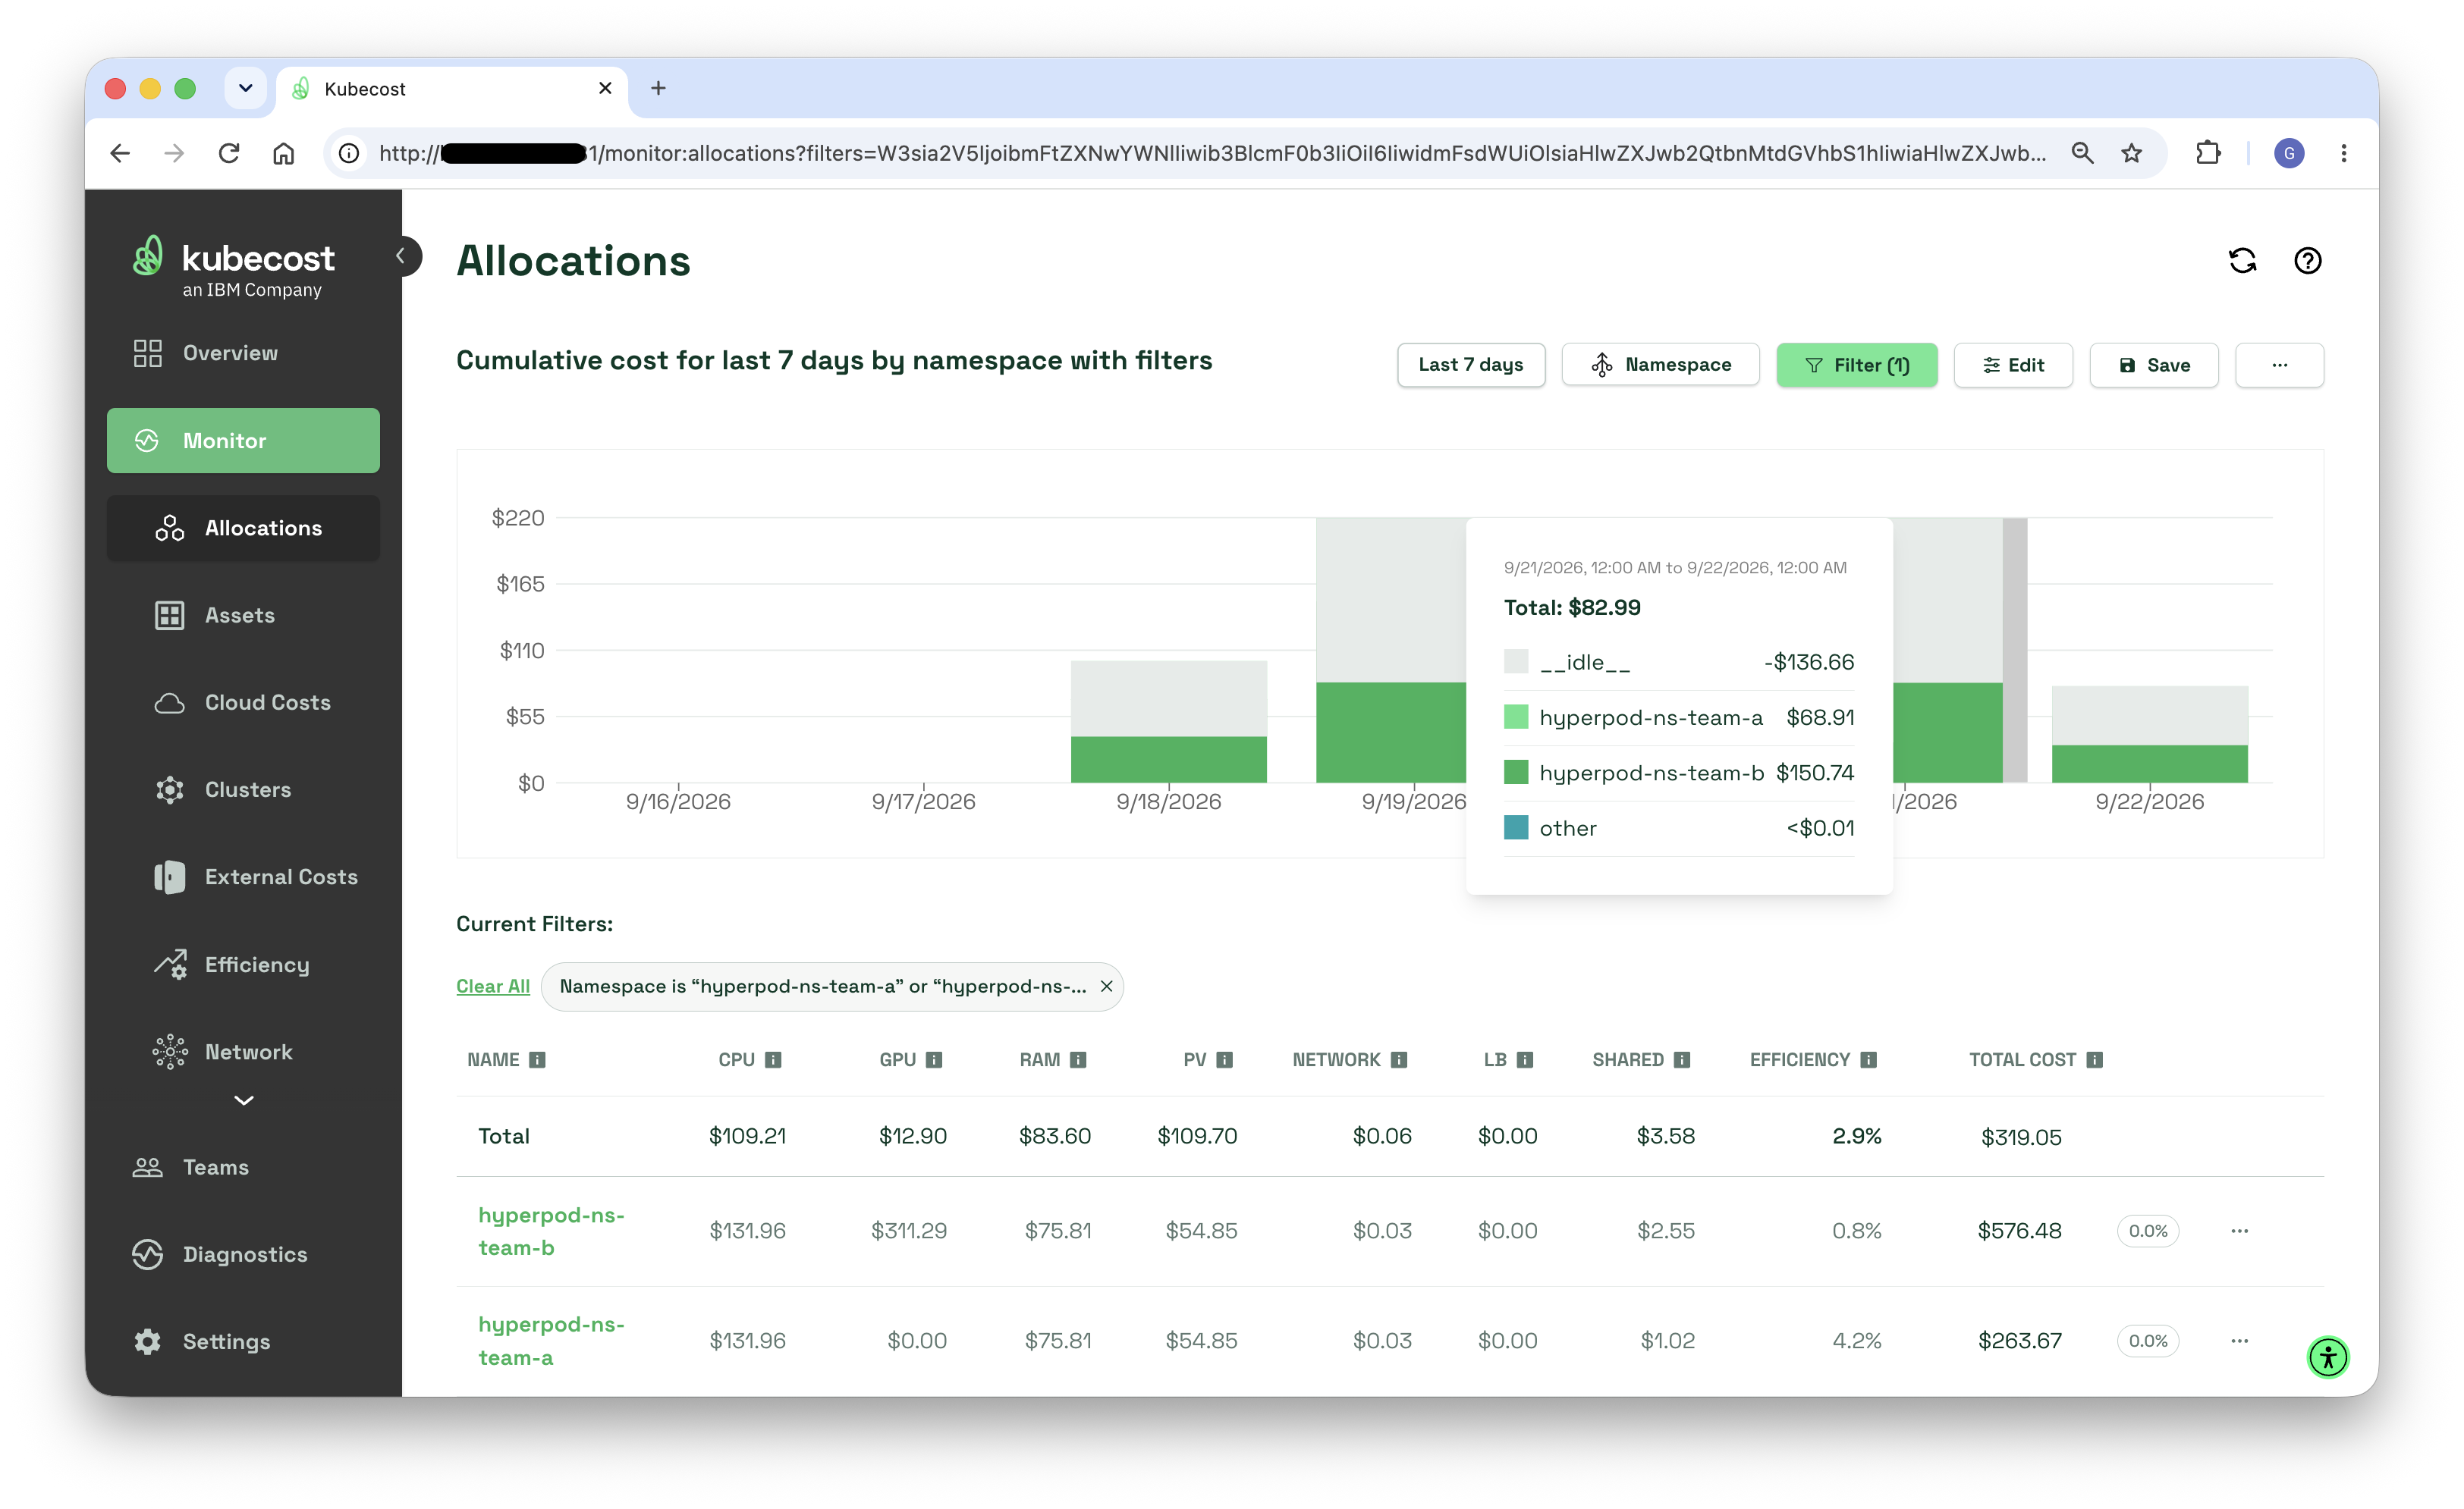This screenshot has height=1509, width=2464.
Task: Click the 9/22/2026 green bar in chart
Action: coord(2149,764)
